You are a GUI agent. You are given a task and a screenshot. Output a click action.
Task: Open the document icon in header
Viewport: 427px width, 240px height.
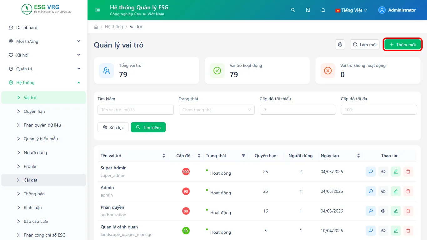pos(308,10)
